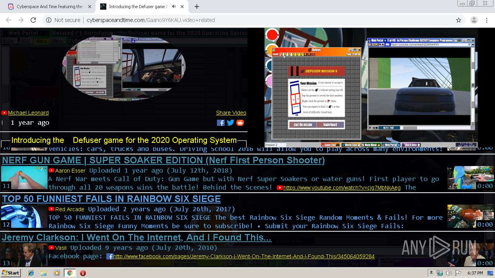The width and height of the screenshot is (495, 278).
Task: Share the video on Facebook
Action: tap(220, 123)
